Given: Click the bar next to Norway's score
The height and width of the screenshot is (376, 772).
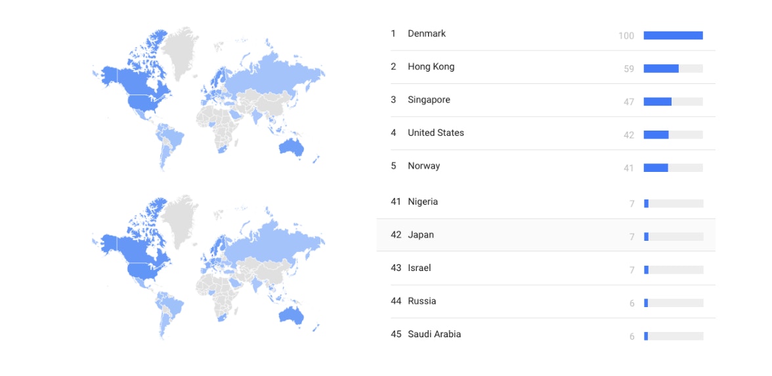Looking at the screenshot, I should tap(656, 168).
